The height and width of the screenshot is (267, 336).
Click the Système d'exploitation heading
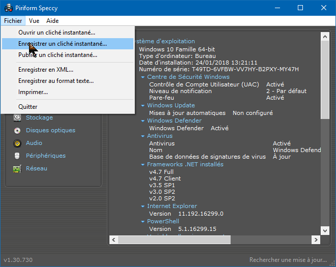pyautogui.click(x=165, y=41)
